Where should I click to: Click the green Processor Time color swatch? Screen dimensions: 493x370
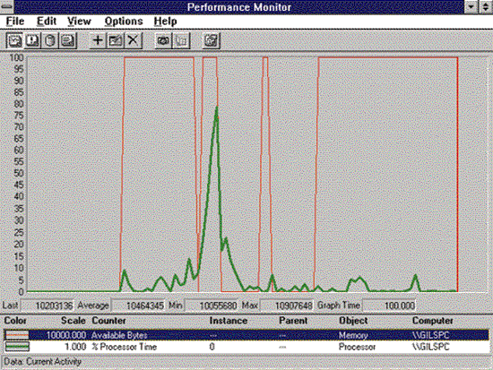17,347
